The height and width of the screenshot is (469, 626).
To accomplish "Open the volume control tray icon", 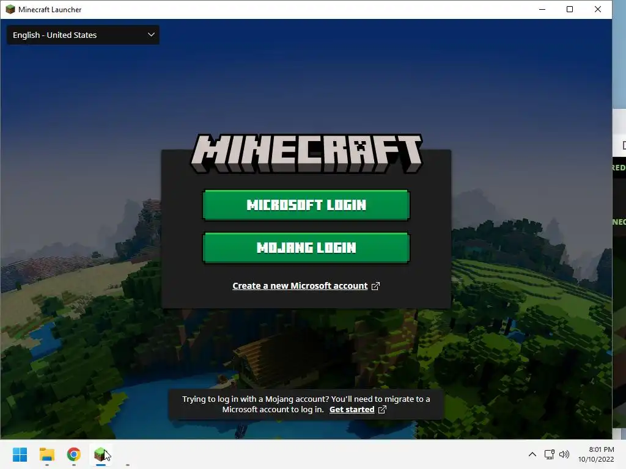I will (564, 454).
